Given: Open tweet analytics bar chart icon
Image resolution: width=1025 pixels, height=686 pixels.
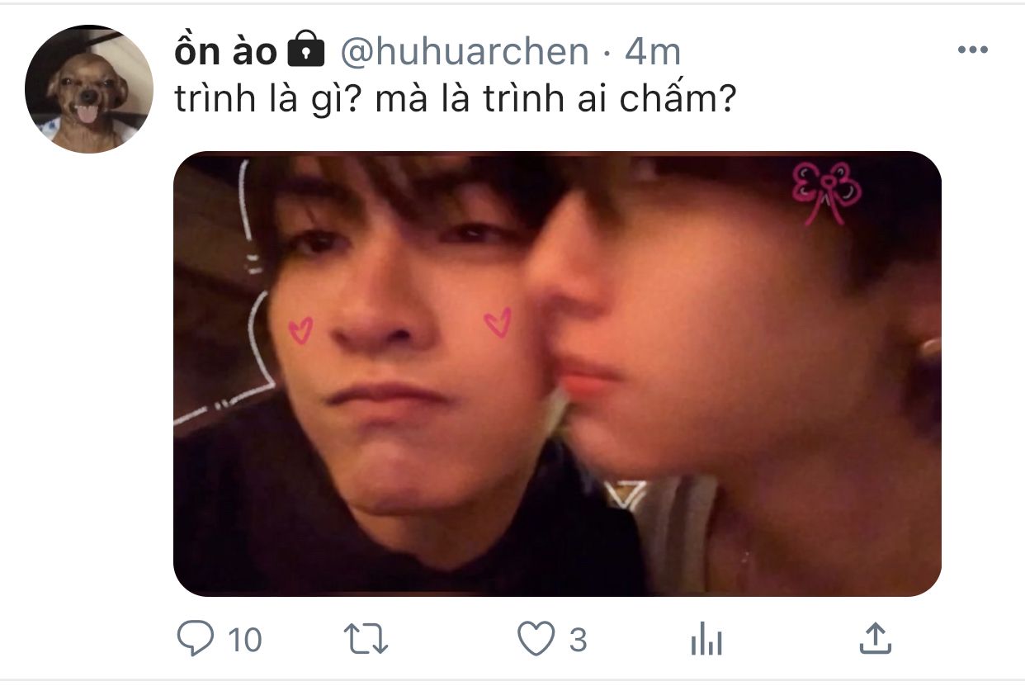Looking at the screenshot, I should click(706, 640).
